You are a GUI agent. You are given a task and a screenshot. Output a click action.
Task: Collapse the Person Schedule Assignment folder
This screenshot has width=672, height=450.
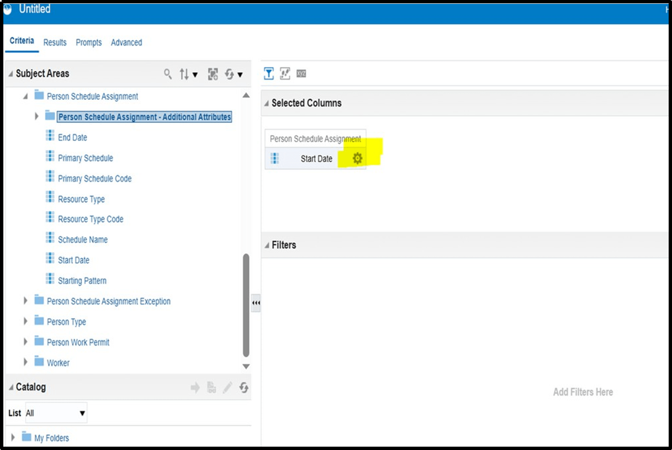coord(25,96)
